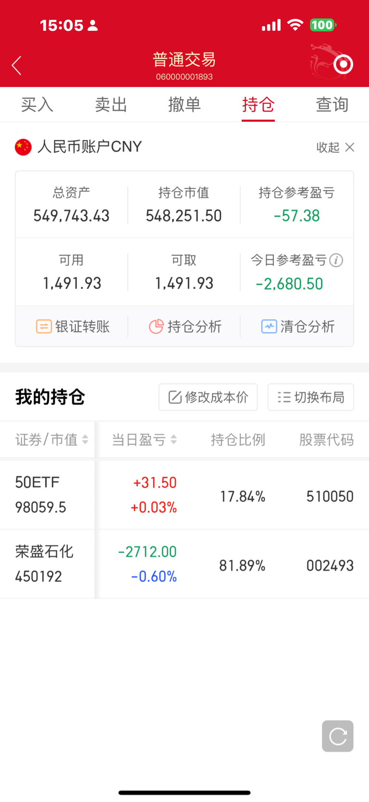Viewport: 369px width, 802px height.
Task: Tap the edit pencil icon in 修改成本价
Action: 175,397
